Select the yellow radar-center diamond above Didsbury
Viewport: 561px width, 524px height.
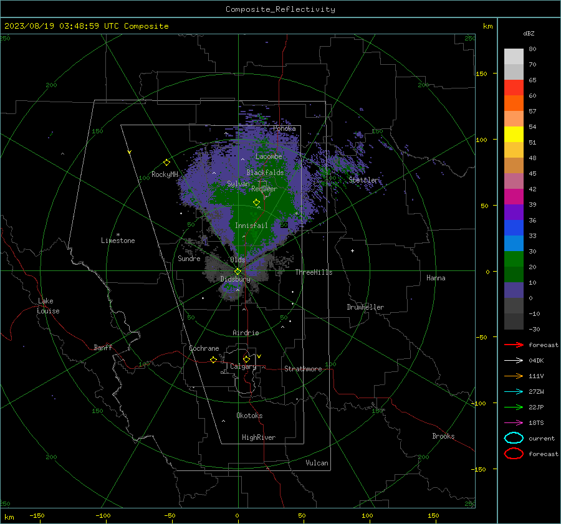point(238,272)
